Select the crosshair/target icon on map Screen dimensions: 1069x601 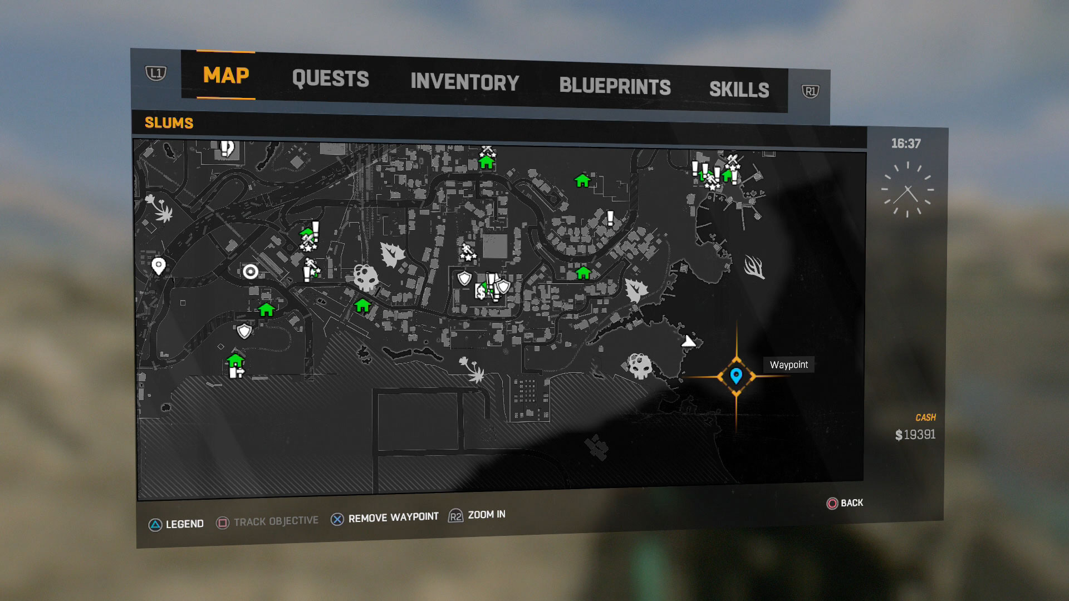(251, 272)
